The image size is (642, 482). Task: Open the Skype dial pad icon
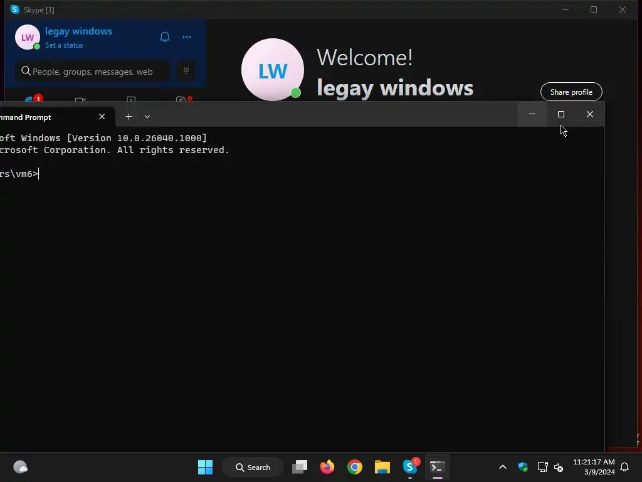coord(186,71)
